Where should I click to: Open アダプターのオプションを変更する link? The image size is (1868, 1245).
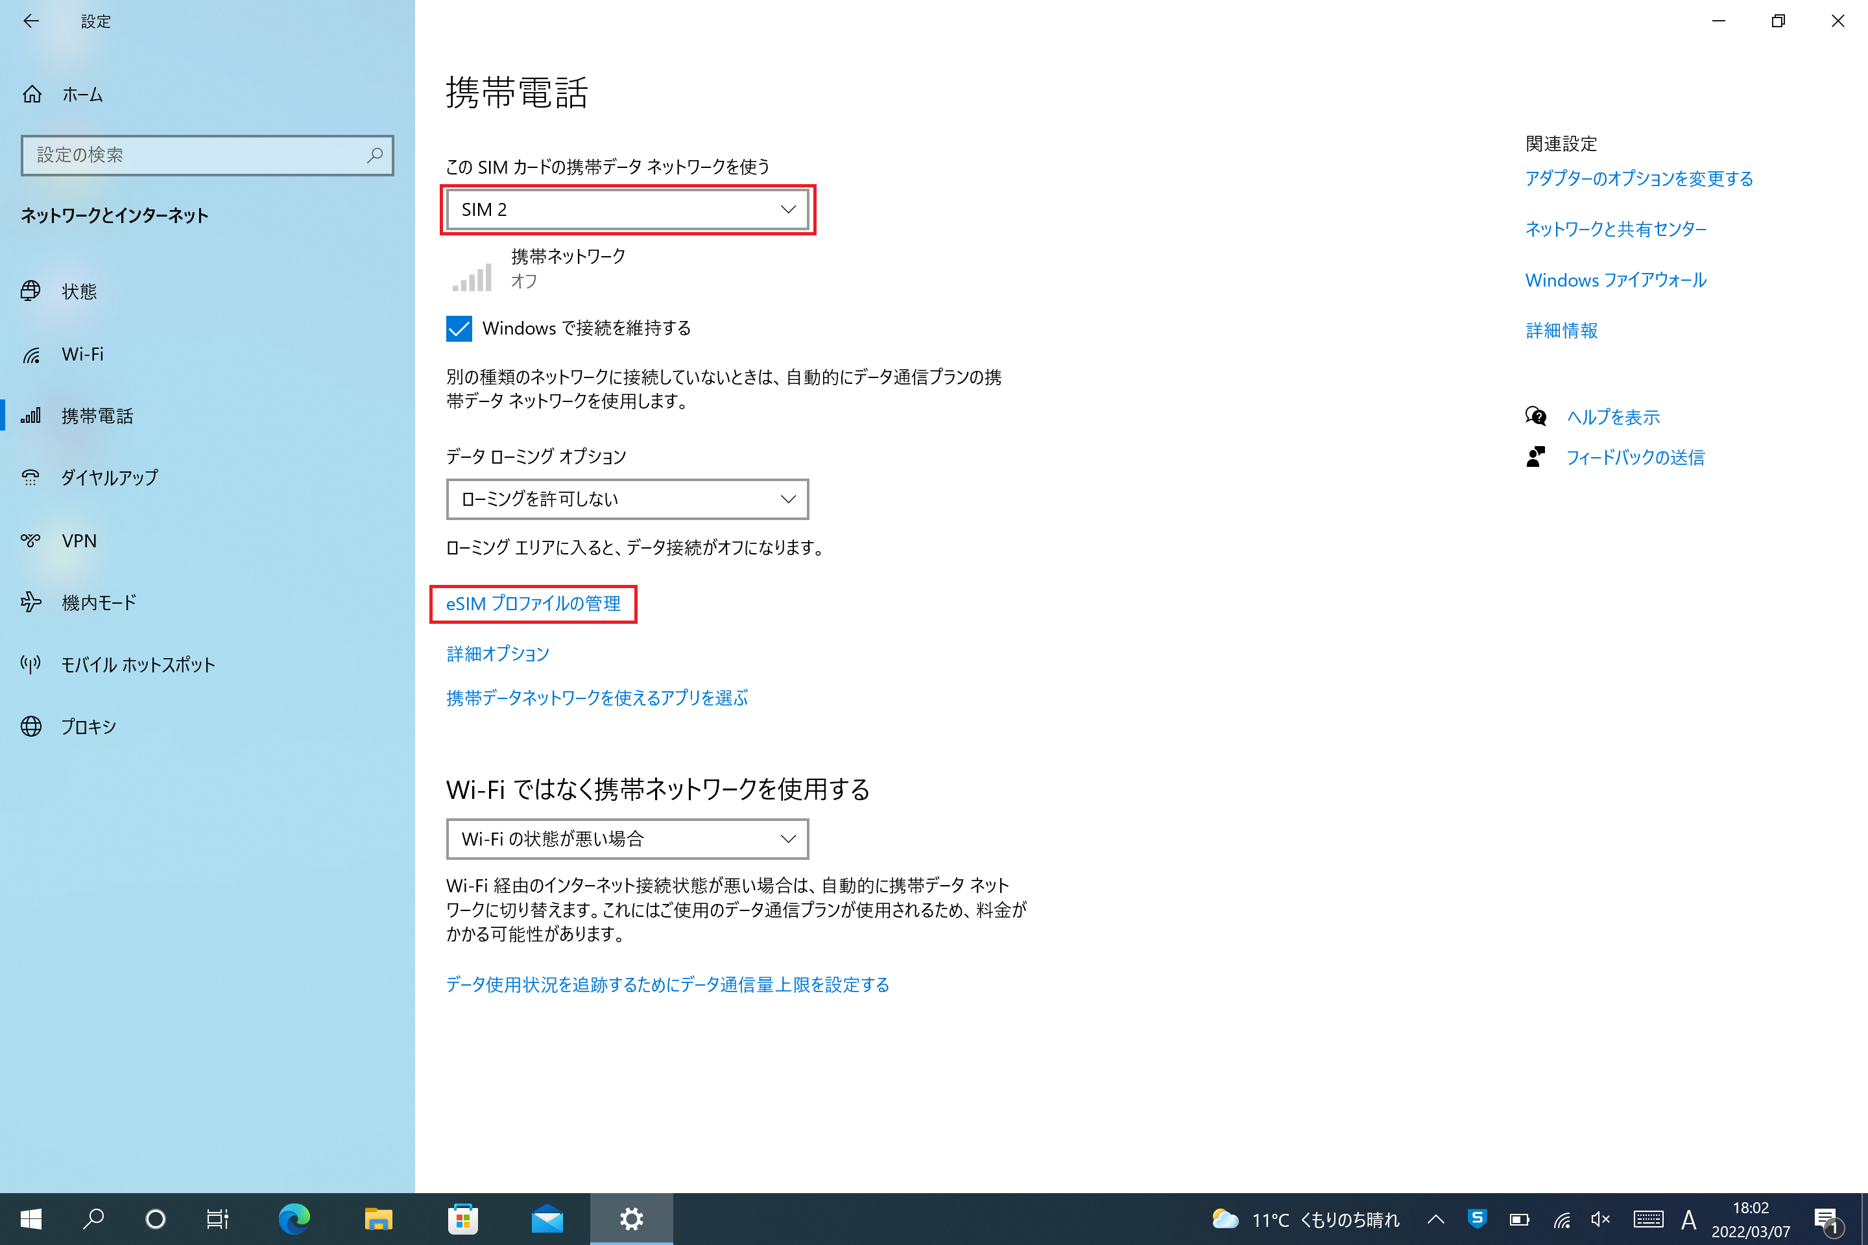[1639, 179]
